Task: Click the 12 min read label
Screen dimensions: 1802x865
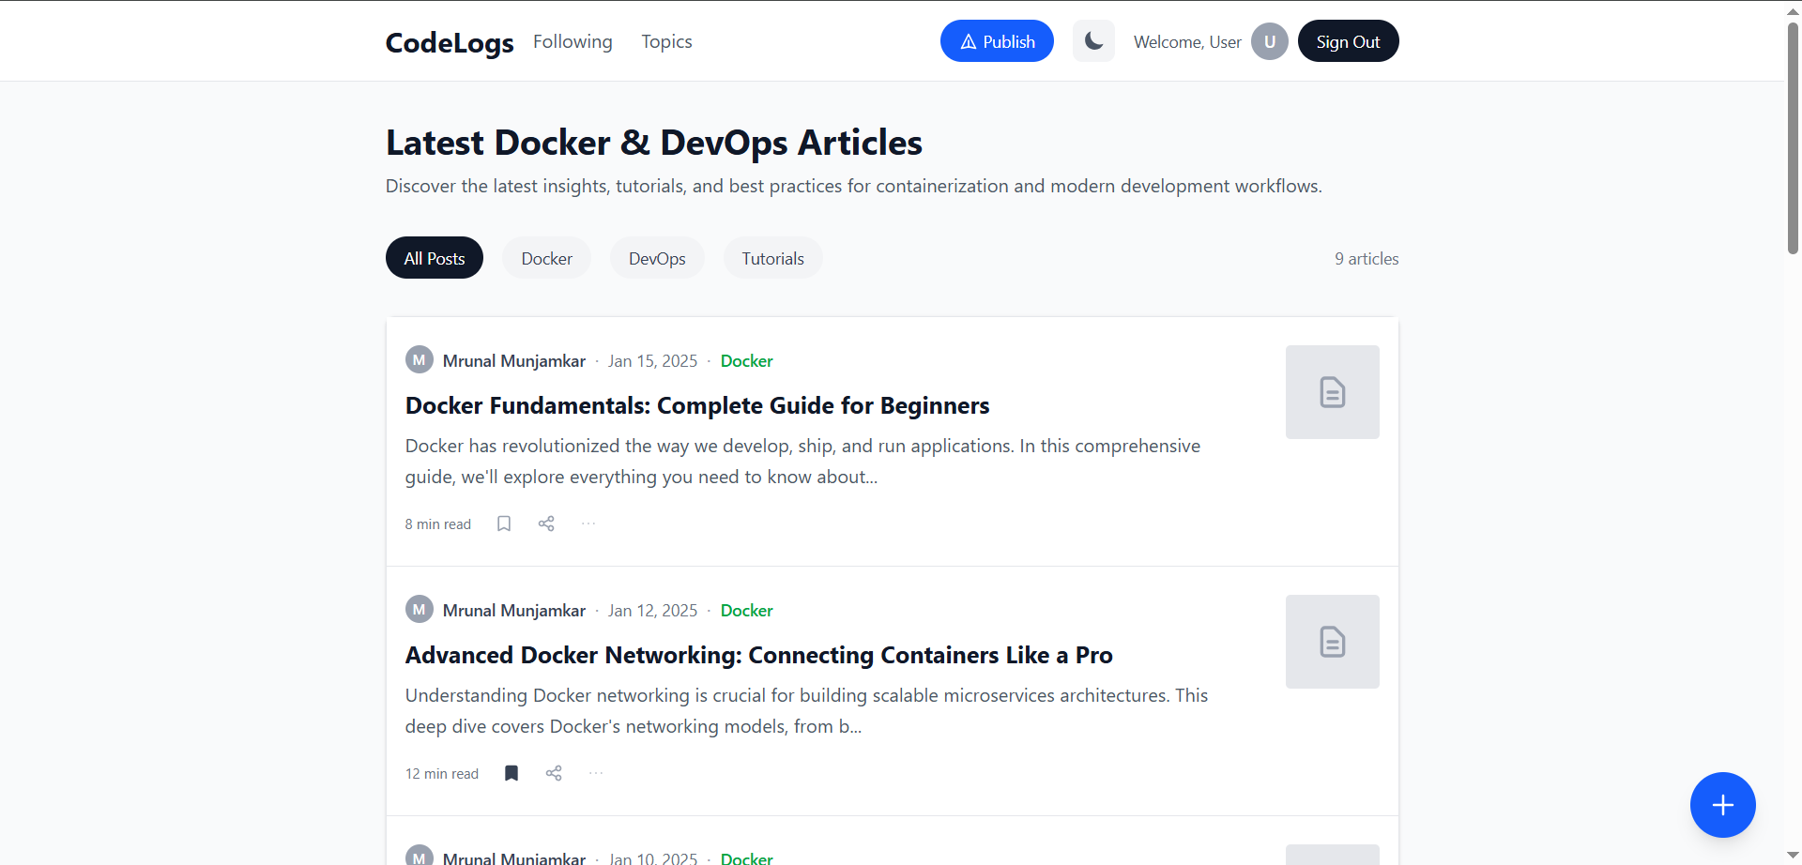Action: point(442,774)
